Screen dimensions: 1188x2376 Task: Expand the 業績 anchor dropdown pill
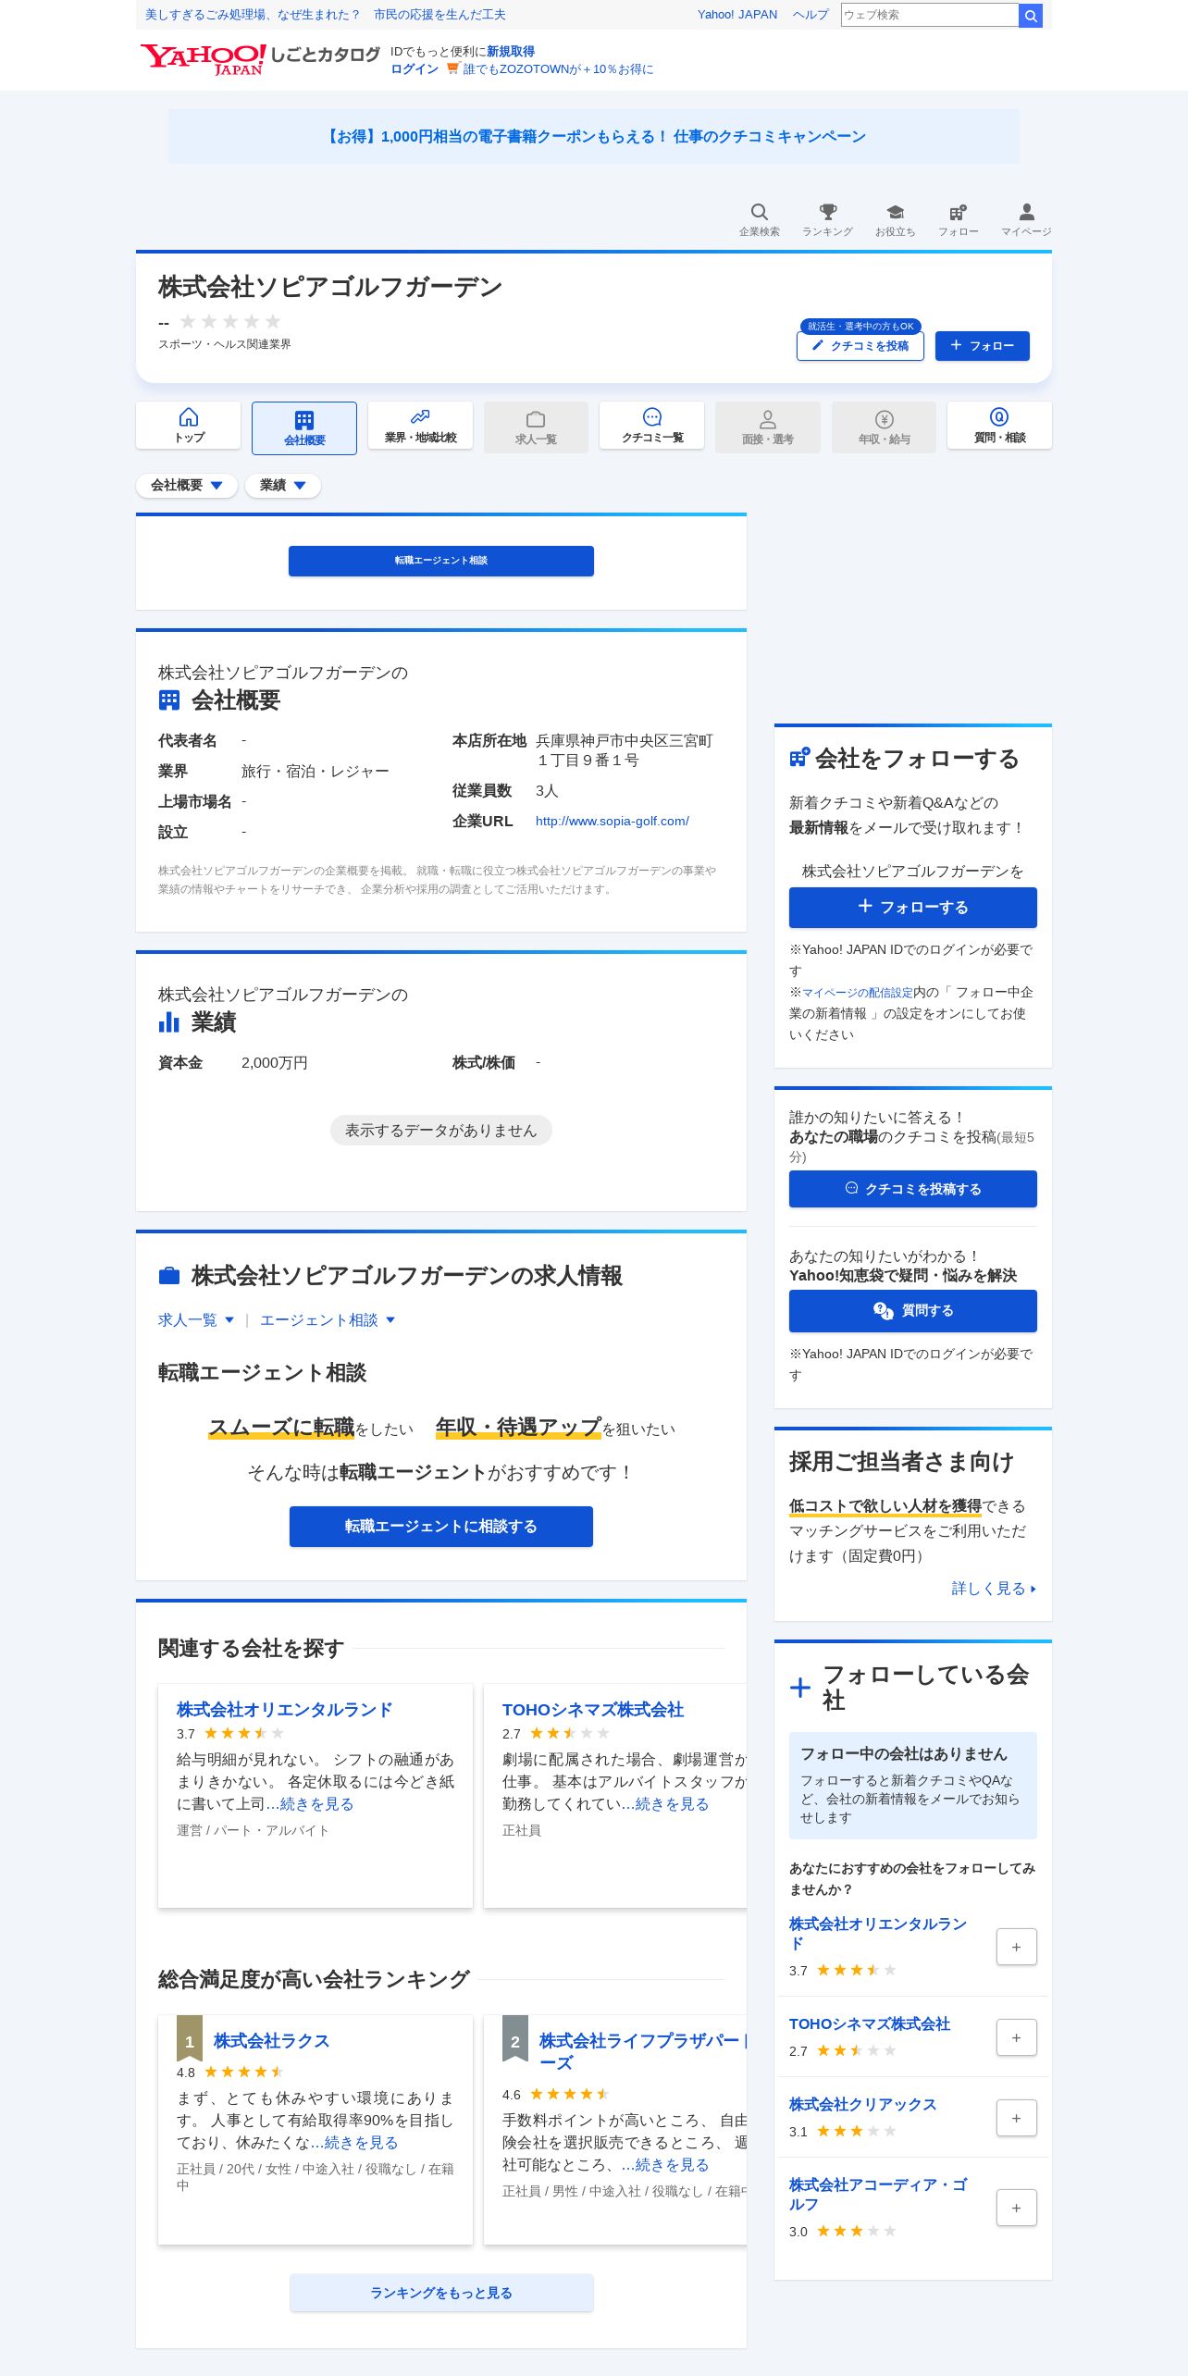(283, 485)
